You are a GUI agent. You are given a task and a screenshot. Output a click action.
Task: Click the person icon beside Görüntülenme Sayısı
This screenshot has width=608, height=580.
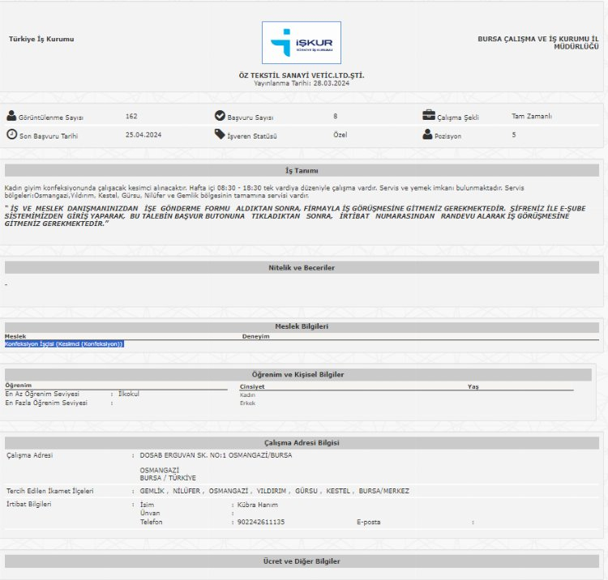click(x=11, y=116)
